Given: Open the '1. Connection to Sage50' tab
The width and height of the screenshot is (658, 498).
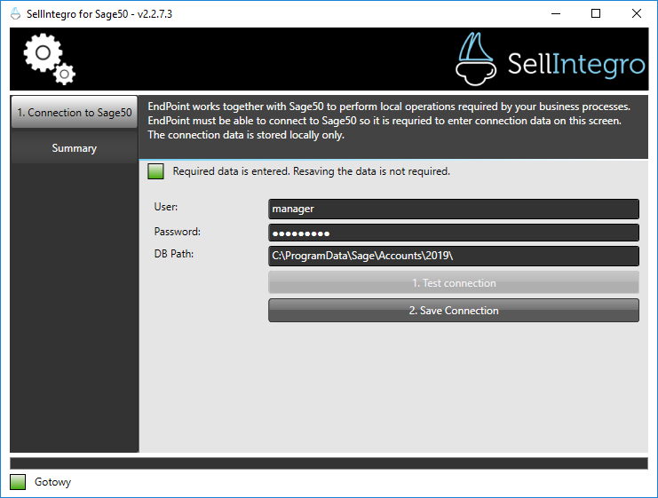Looking at the screenshot, I should 75,113.
